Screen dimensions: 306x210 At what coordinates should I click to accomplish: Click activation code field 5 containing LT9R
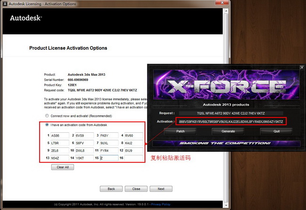tap(60, 143)
